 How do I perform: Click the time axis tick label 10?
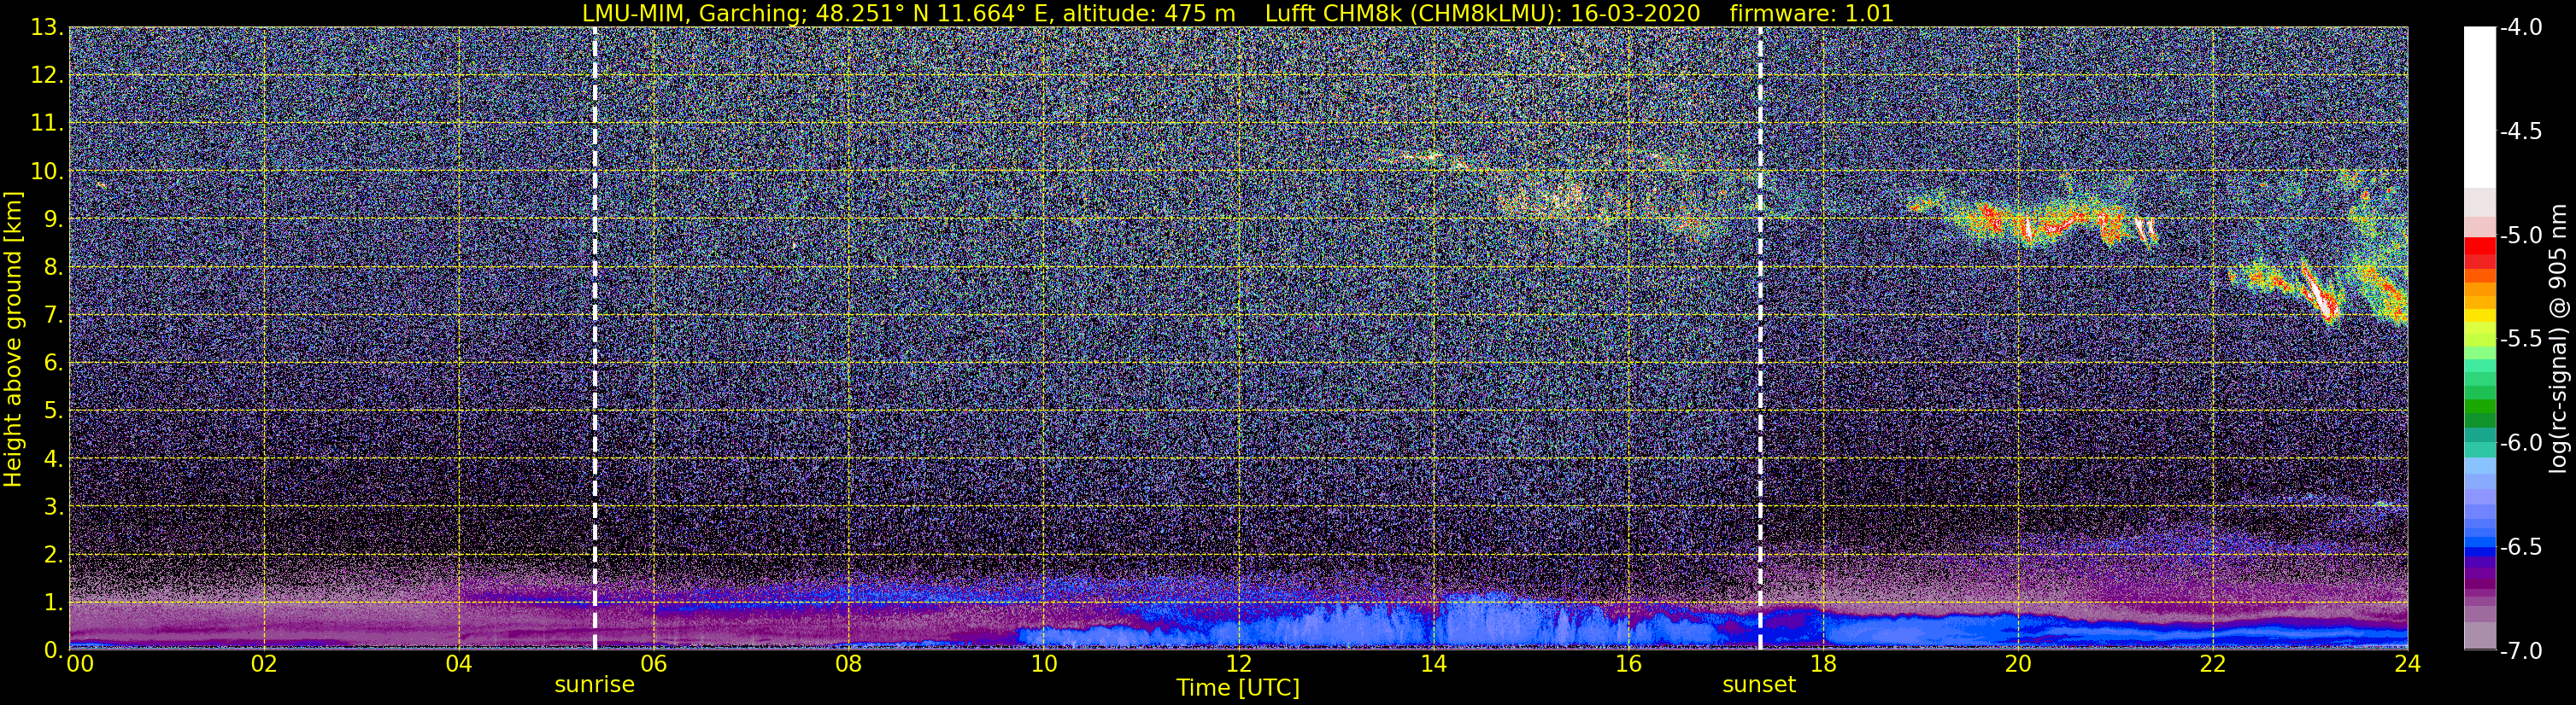[x=1043, y=665]
